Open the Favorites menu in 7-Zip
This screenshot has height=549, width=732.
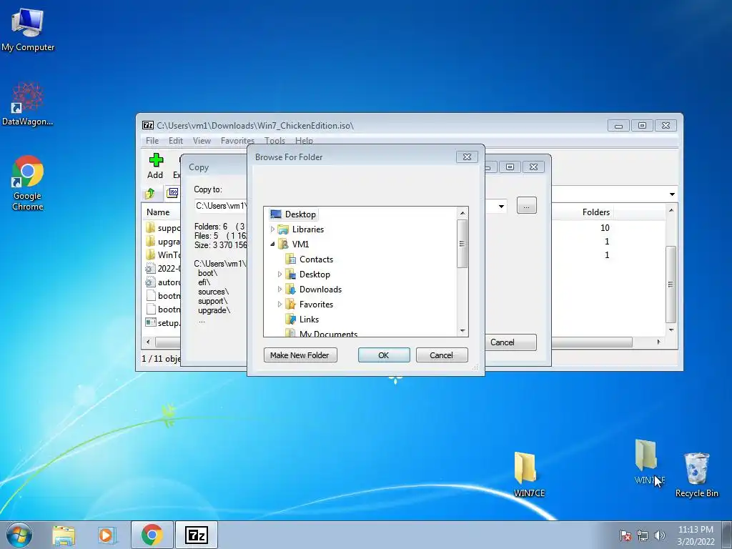tap(237, 141)
